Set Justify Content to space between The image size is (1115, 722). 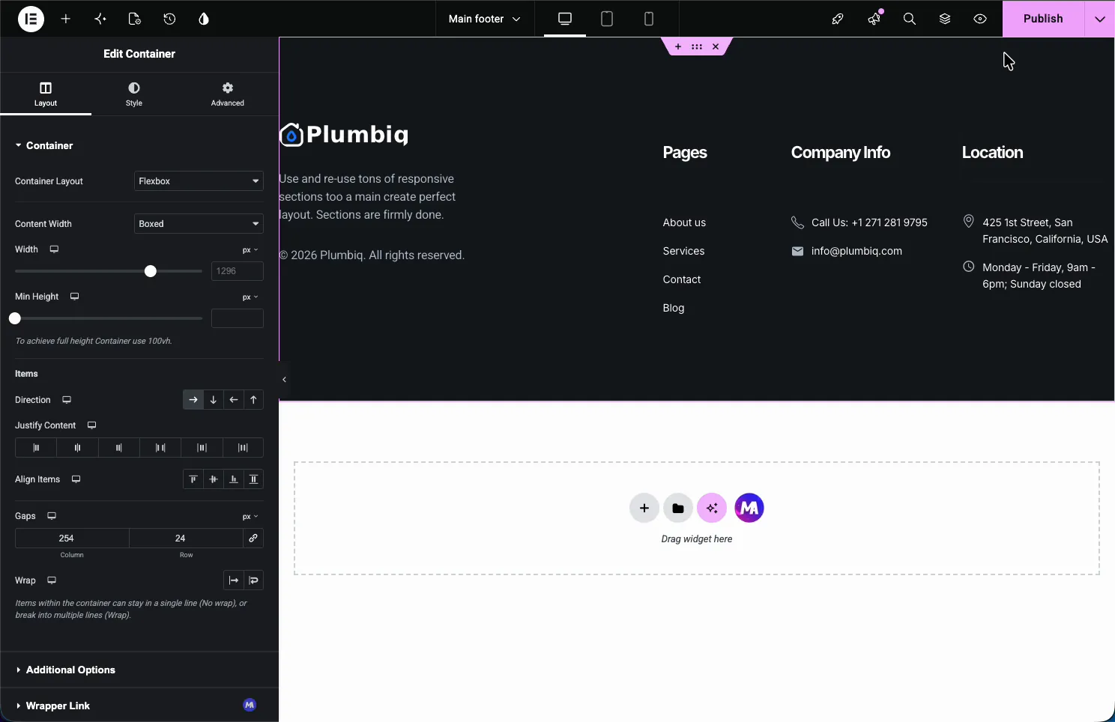tap(160, 448)
